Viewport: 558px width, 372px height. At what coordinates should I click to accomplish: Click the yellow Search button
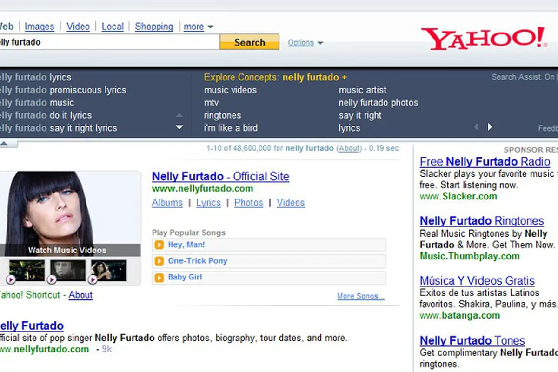(x=250, y=42)
